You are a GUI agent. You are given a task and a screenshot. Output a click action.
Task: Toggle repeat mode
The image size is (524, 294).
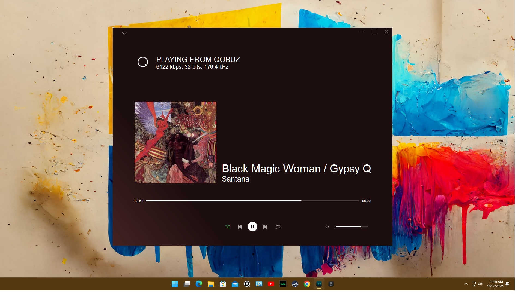[x=278, y=227]
